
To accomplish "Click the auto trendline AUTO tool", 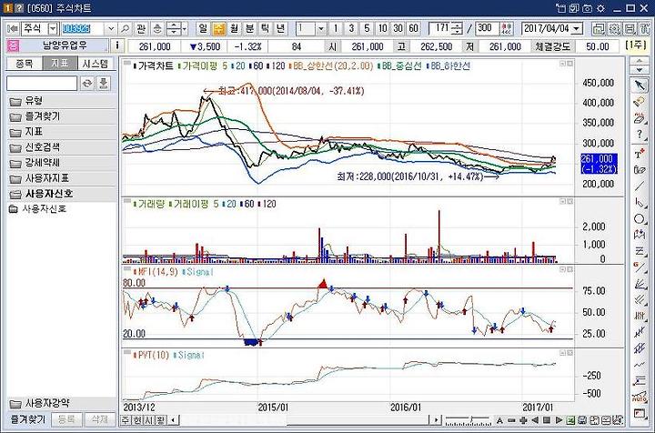I will (640, 398).
